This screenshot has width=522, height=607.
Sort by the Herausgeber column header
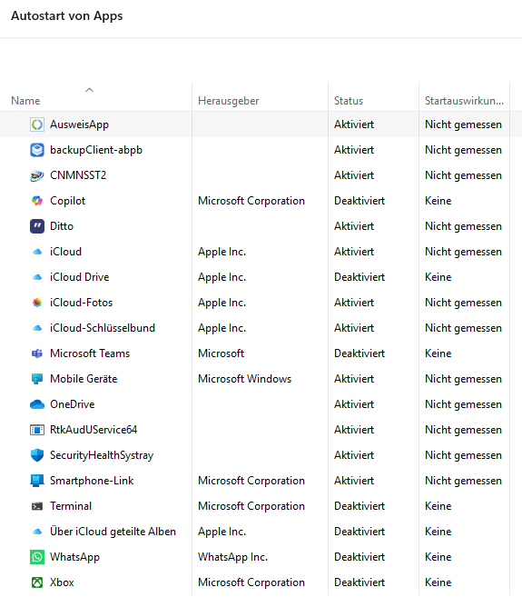228,101
